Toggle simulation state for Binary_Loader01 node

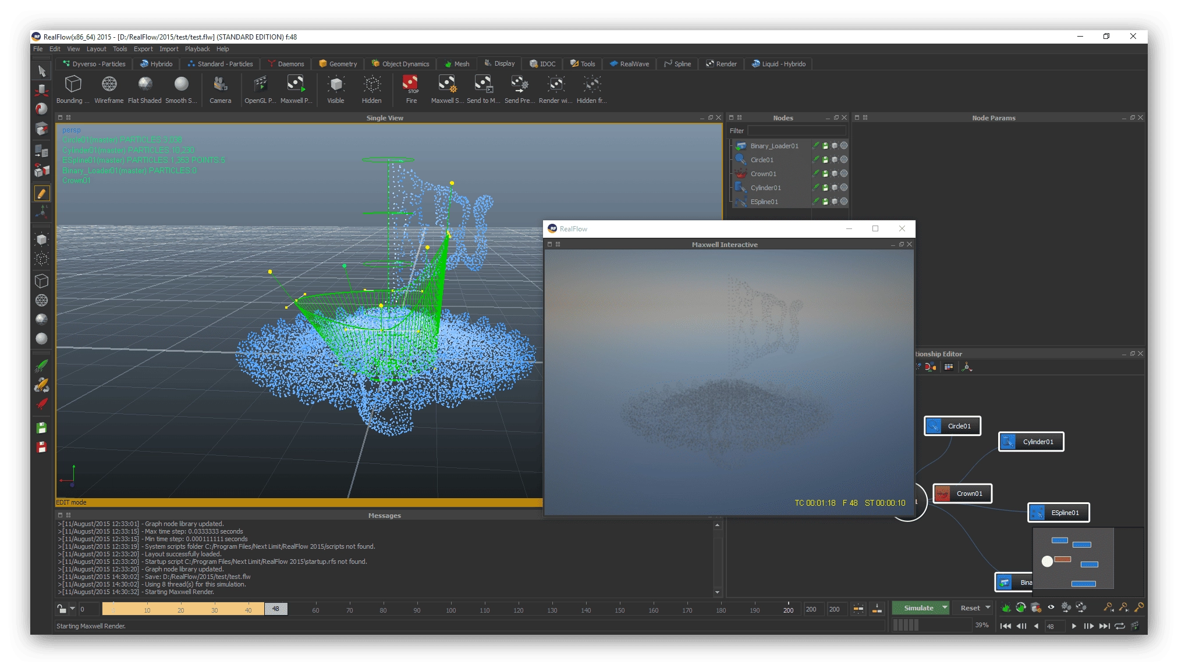pos(816,146)
